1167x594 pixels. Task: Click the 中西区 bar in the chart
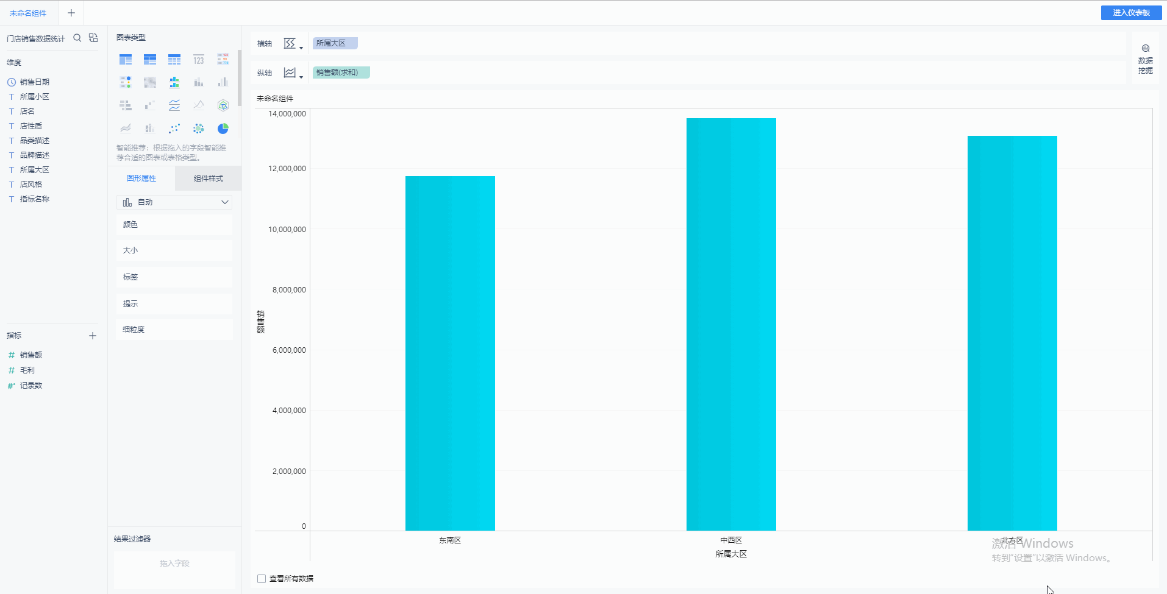point(731,324)
